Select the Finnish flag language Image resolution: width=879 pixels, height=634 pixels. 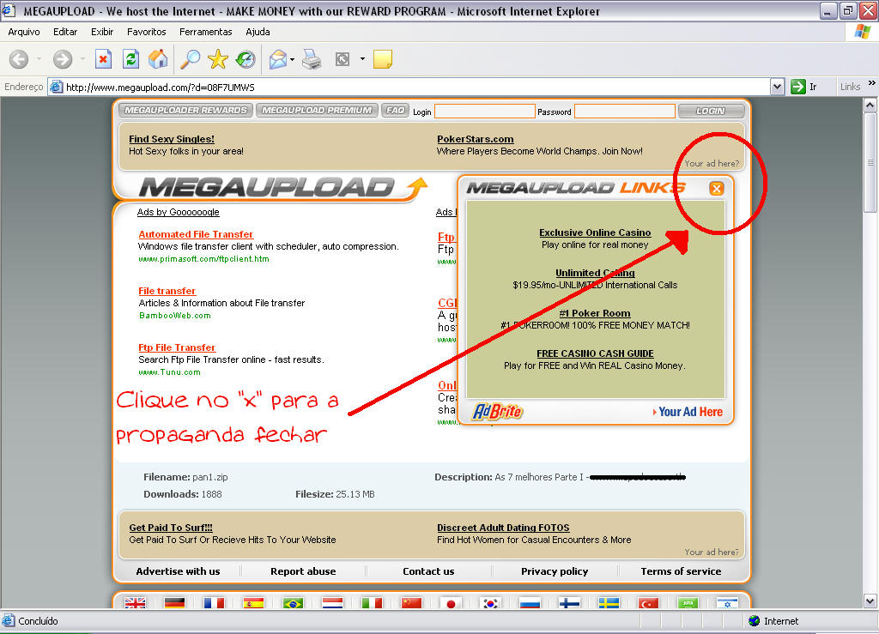(570, 603)
